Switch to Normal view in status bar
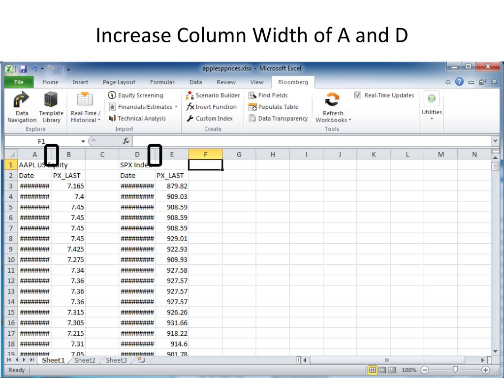Image resolution: width=504 pixels, height=378 pixels. (x=372, y=370)
